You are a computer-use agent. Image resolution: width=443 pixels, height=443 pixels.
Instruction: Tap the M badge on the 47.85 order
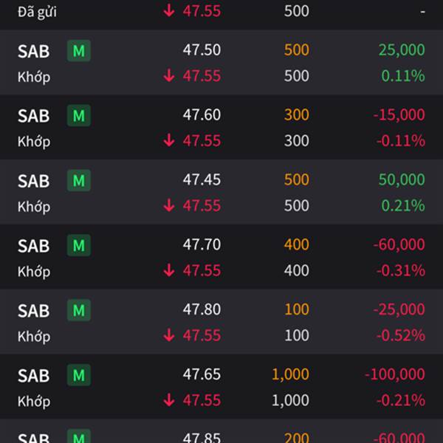79,436
